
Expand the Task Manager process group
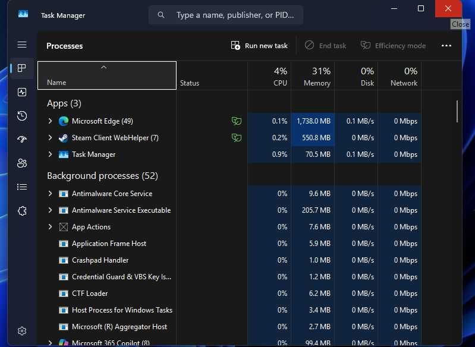click(x=50, y=154)
